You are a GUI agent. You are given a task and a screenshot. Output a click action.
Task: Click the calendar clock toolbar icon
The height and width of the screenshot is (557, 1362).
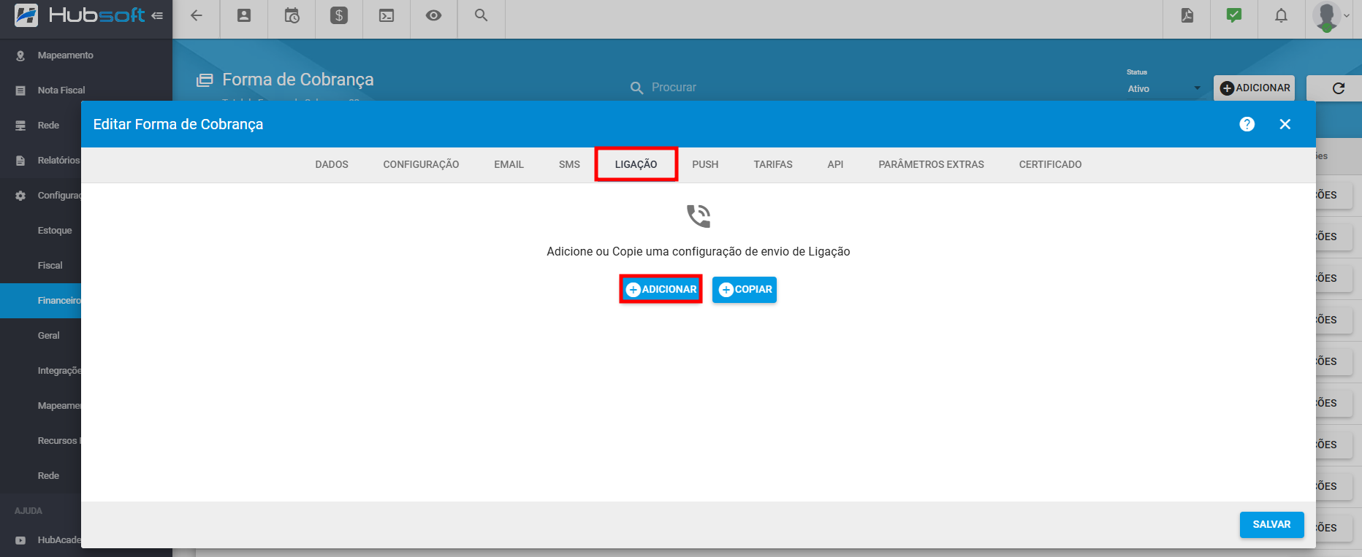[x=292, y=15]
